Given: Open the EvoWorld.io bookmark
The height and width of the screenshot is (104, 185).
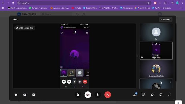Looking at the screenshot, I should [108, 8].
